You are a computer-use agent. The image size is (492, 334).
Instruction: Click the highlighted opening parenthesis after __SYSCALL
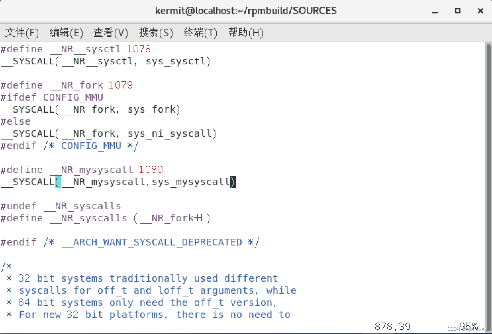point(58,182)
